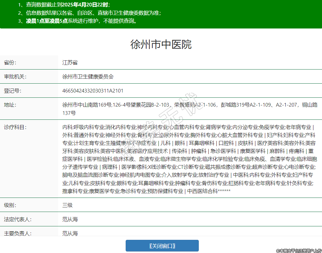Select the 诊疗科目 field label

[x=15, y=127]
